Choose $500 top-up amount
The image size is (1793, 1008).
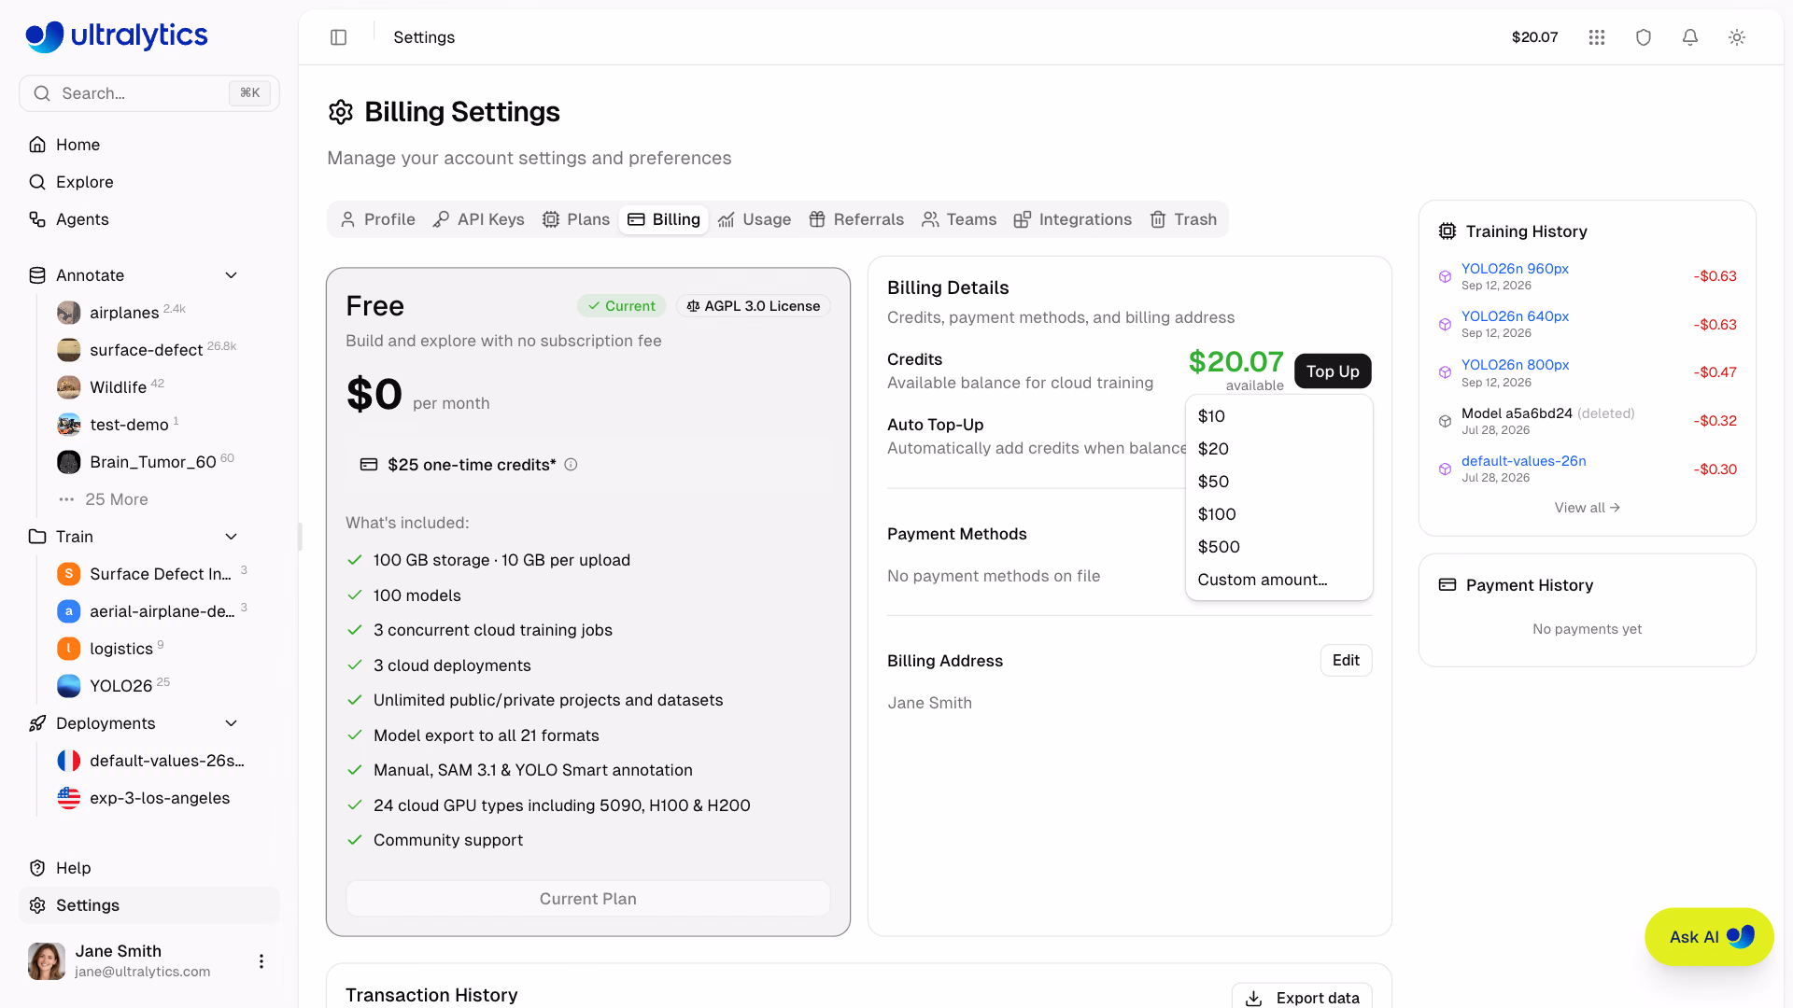[x=1278, y=547]
